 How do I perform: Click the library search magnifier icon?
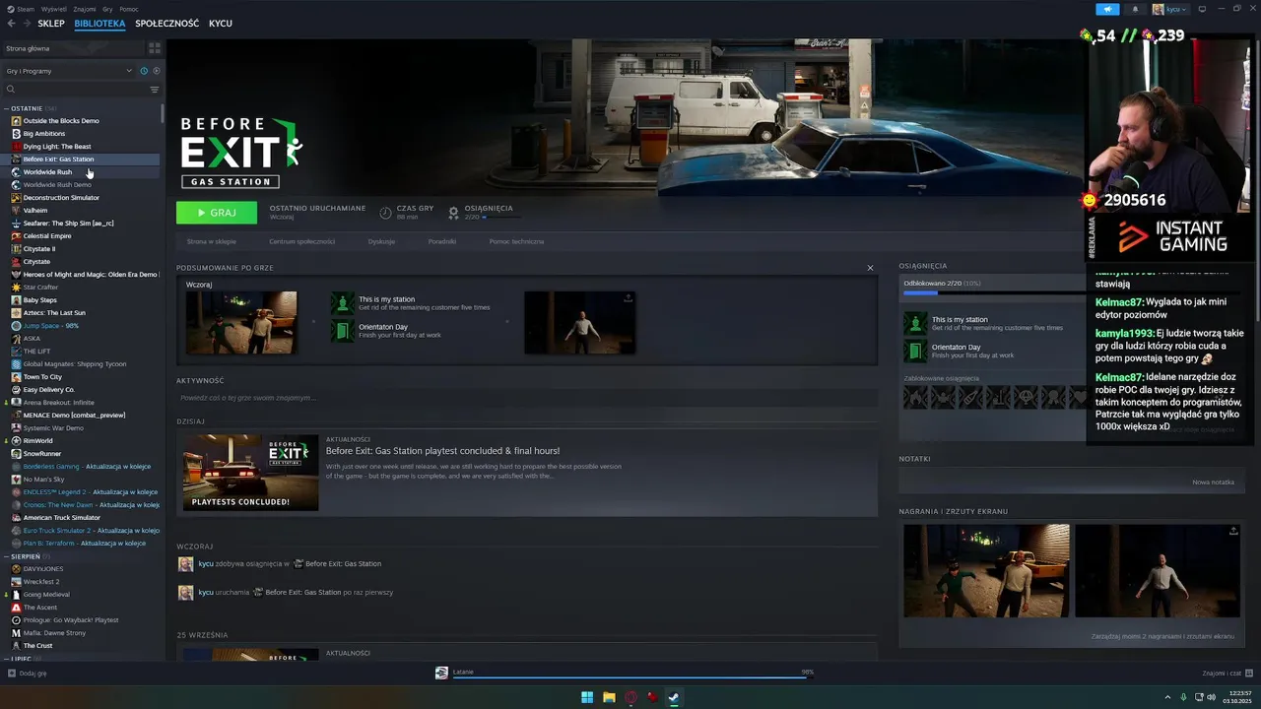[x=11, y=90]
